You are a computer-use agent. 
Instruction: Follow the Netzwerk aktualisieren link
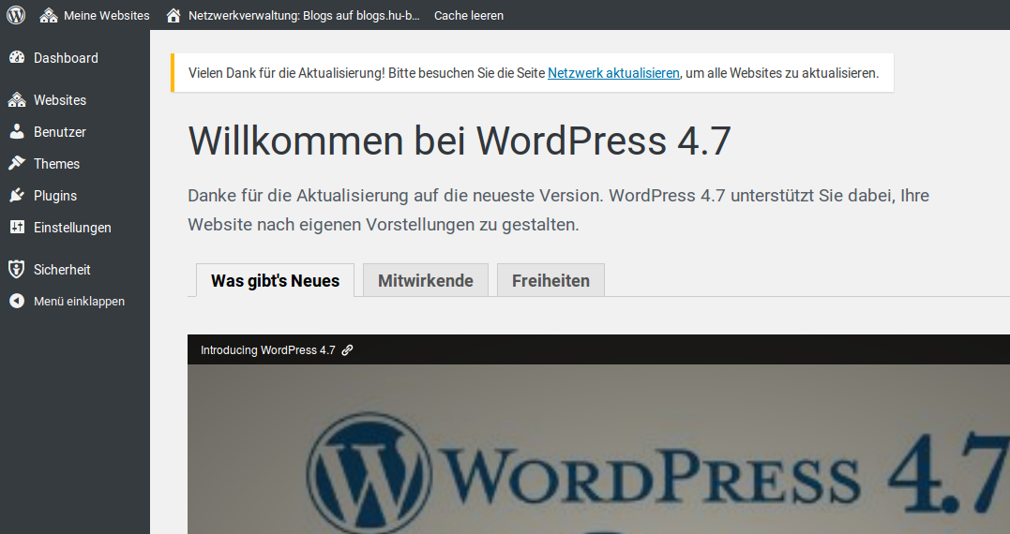pyautogui.click(x=613, y=73)
